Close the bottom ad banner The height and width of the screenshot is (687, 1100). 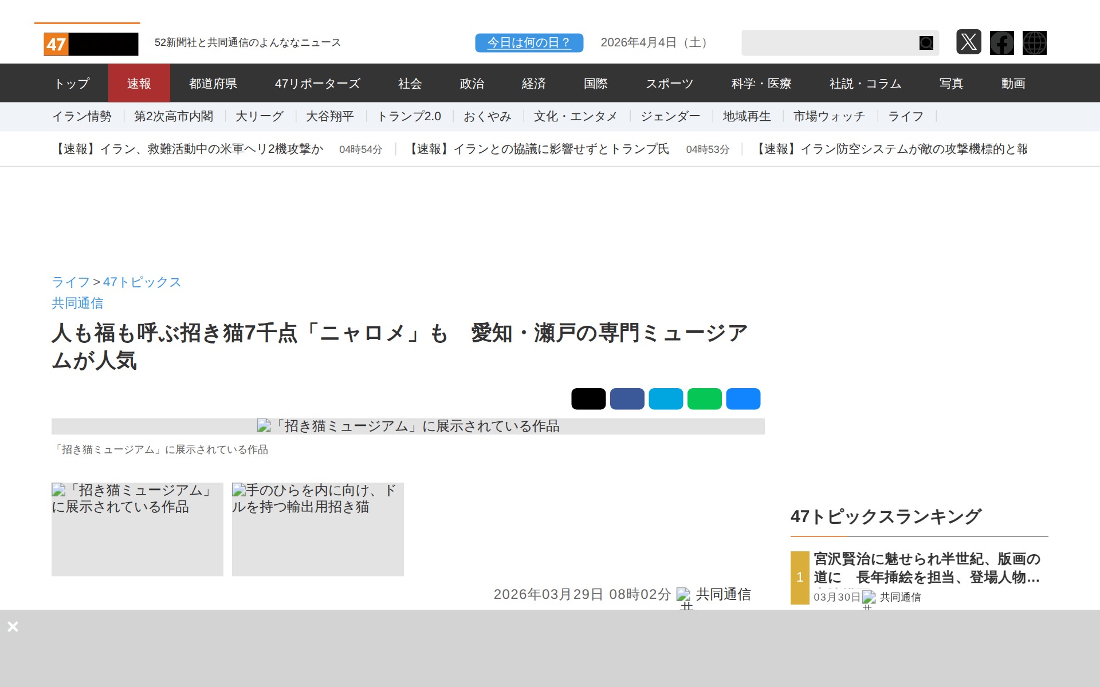pyautogui.click(x=13, y=626)
